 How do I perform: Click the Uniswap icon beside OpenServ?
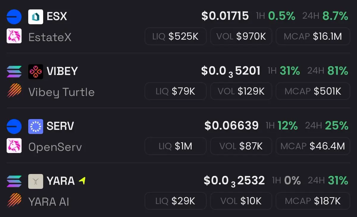click(x=14, y=146)
